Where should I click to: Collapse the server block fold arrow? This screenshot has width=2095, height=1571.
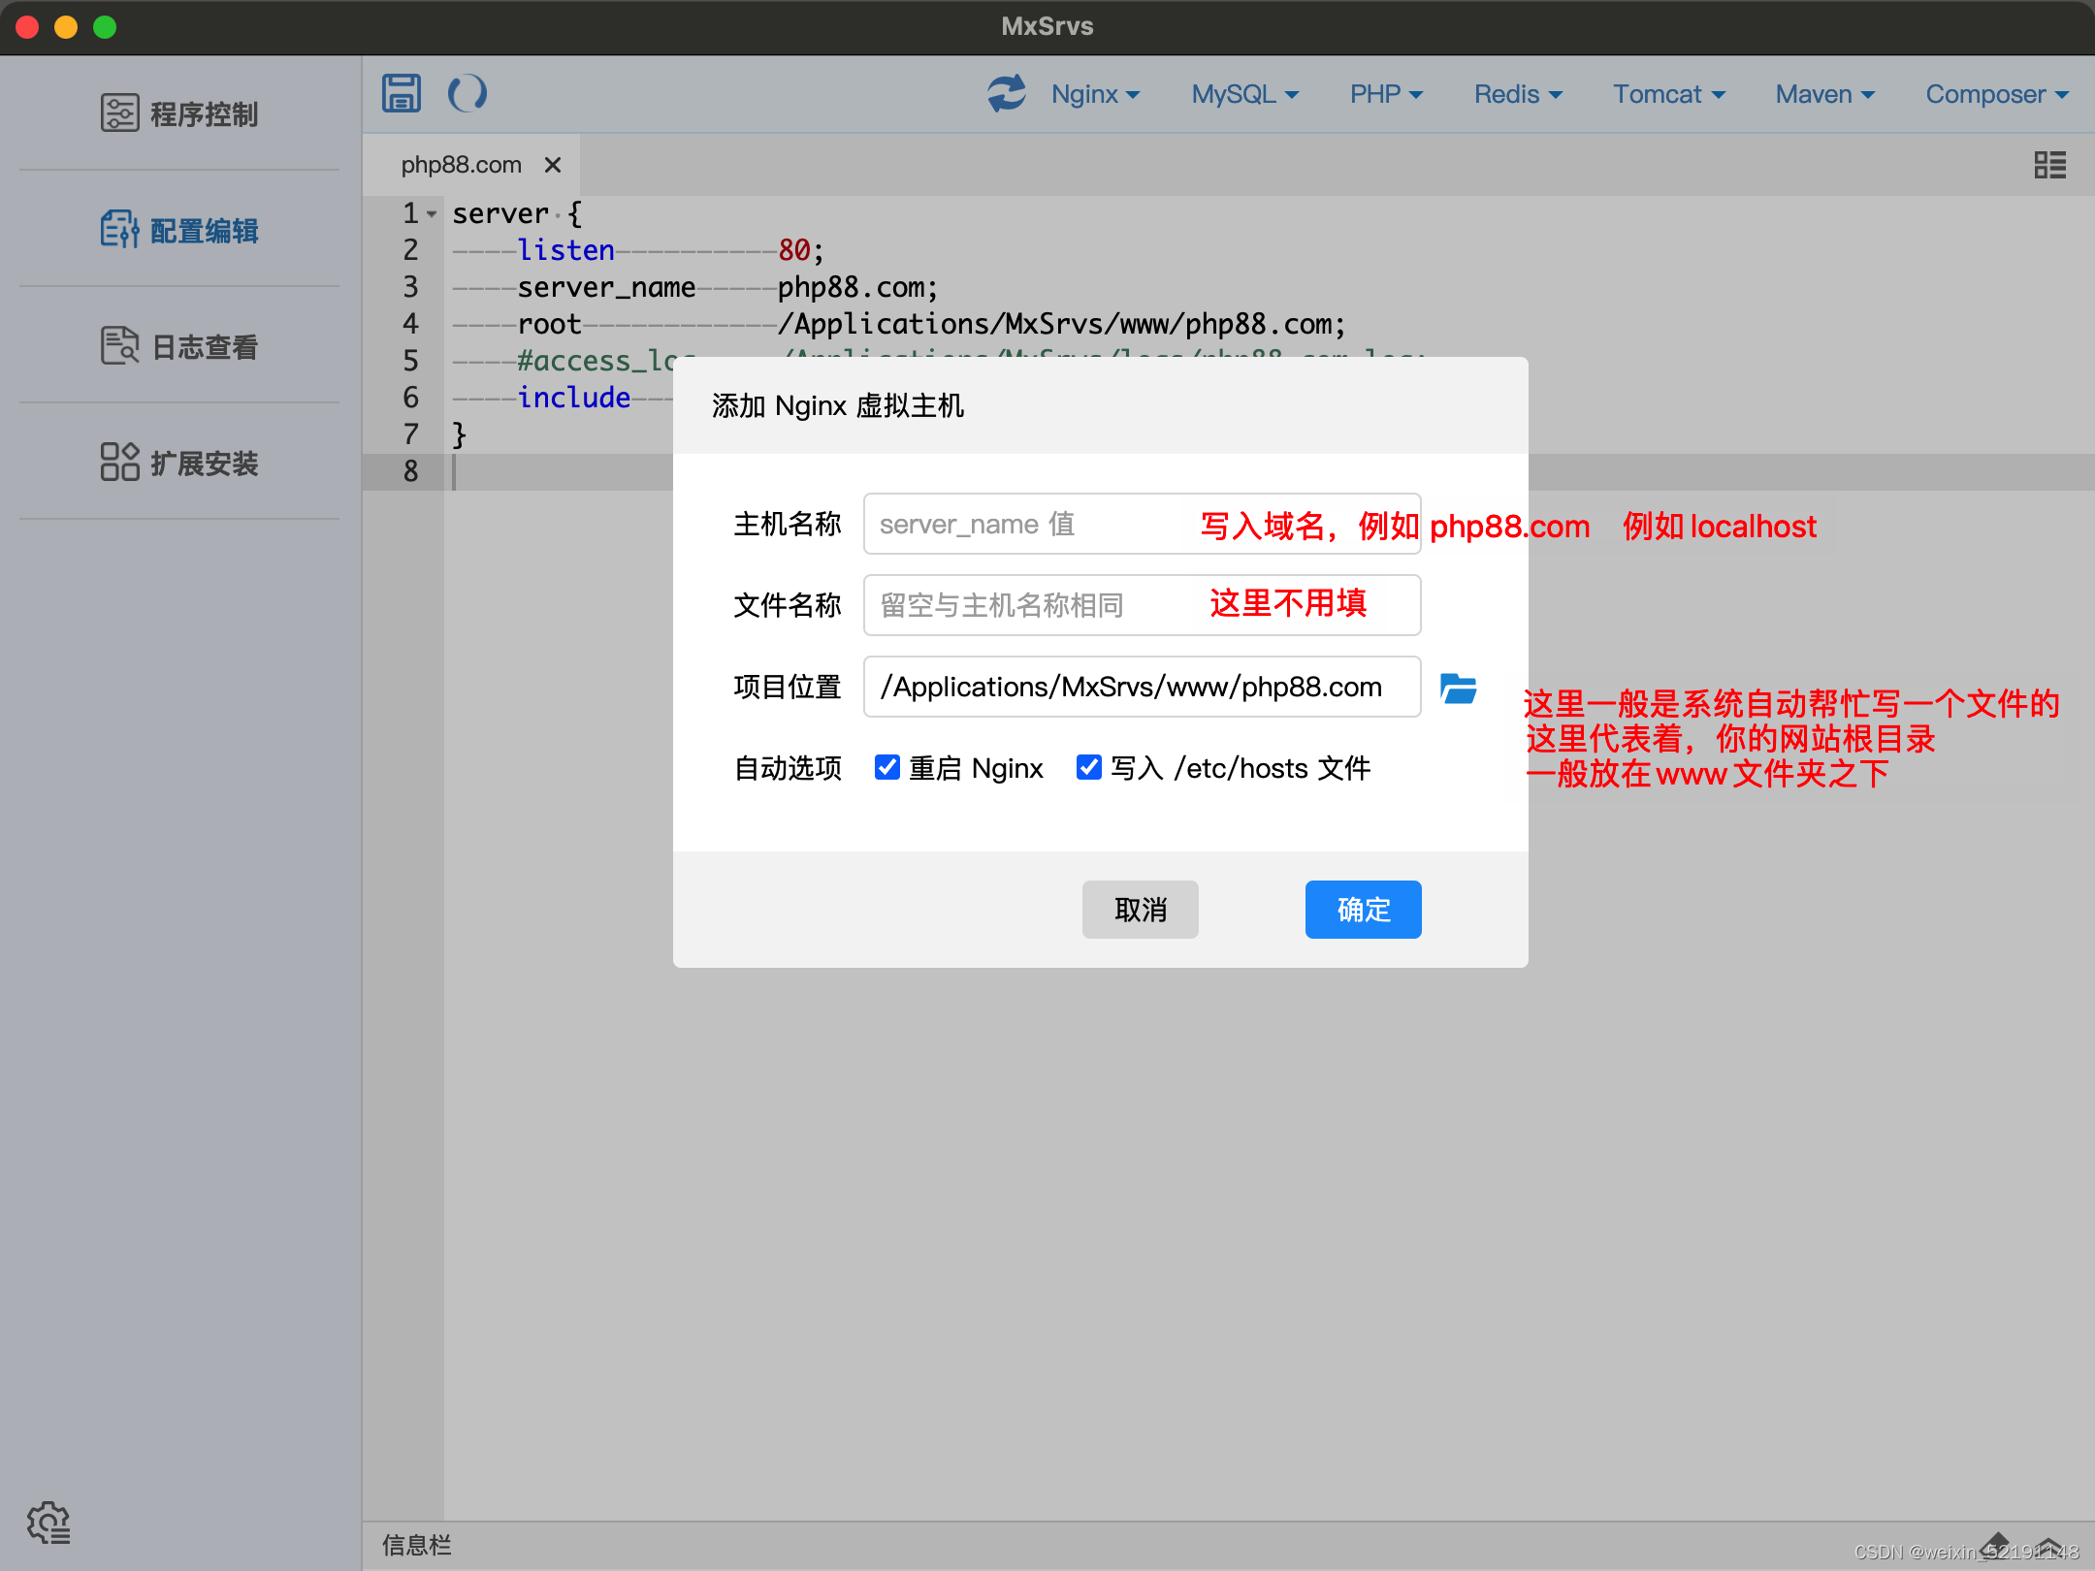(x=432, y=213)
